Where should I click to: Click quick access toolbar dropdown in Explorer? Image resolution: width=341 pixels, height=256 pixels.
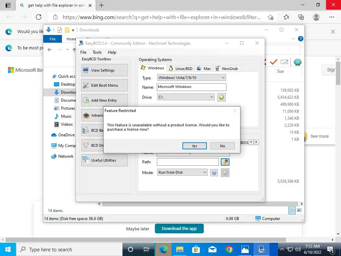73,30
